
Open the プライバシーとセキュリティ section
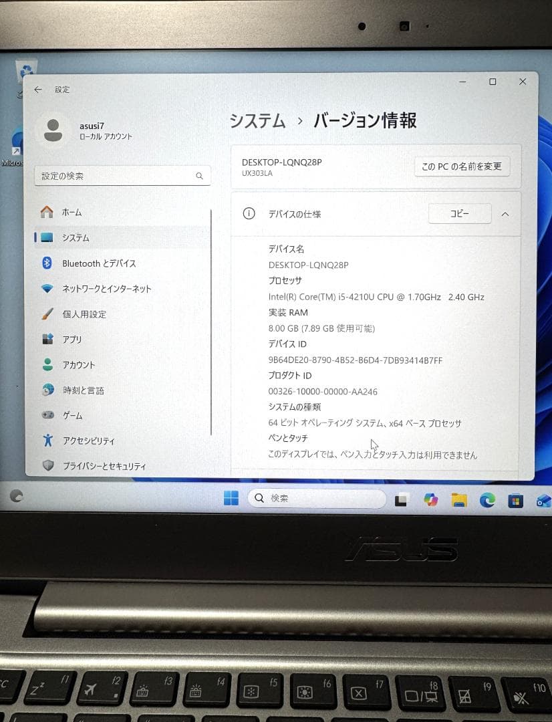(106, 466)
